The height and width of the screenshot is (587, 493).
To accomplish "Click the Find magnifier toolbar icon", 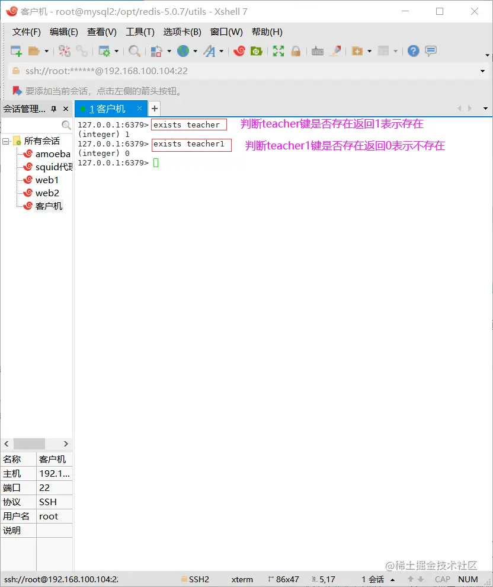I will 135,51.
